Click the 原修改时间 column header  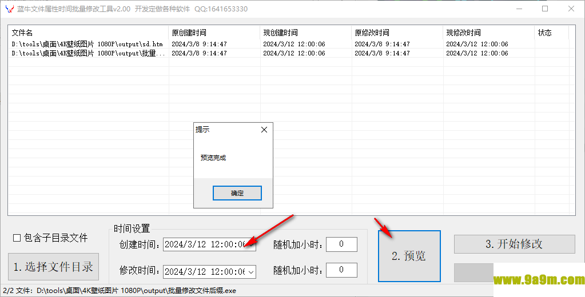pos(397,33)
